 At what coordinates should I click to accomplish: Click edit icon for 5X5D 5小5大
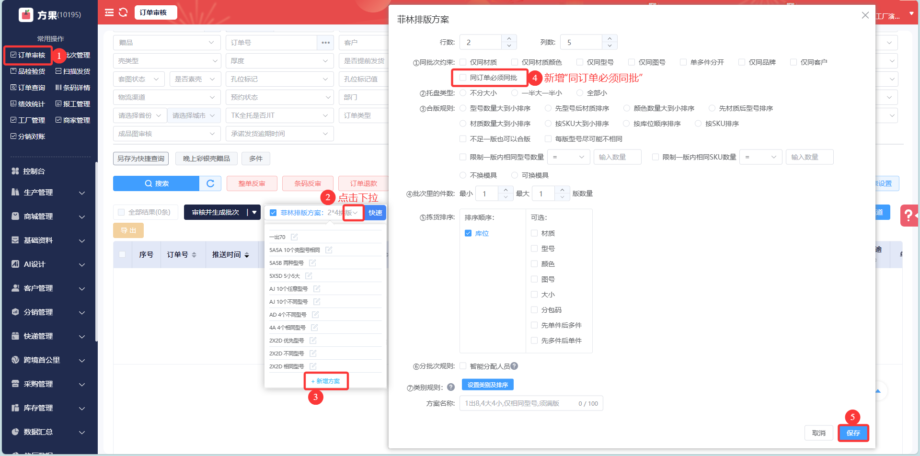pos(309,276)
